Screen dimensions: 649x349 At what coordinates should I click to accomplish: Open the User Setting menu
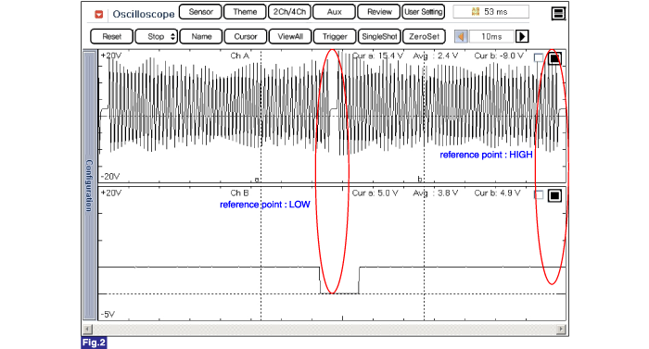(x=424, y=12)
